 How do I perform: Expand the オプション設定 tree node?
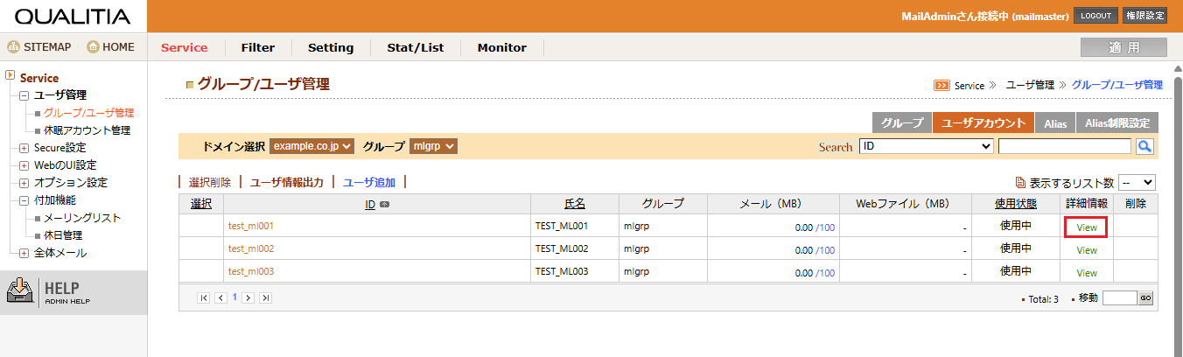[x=24, y=183]
